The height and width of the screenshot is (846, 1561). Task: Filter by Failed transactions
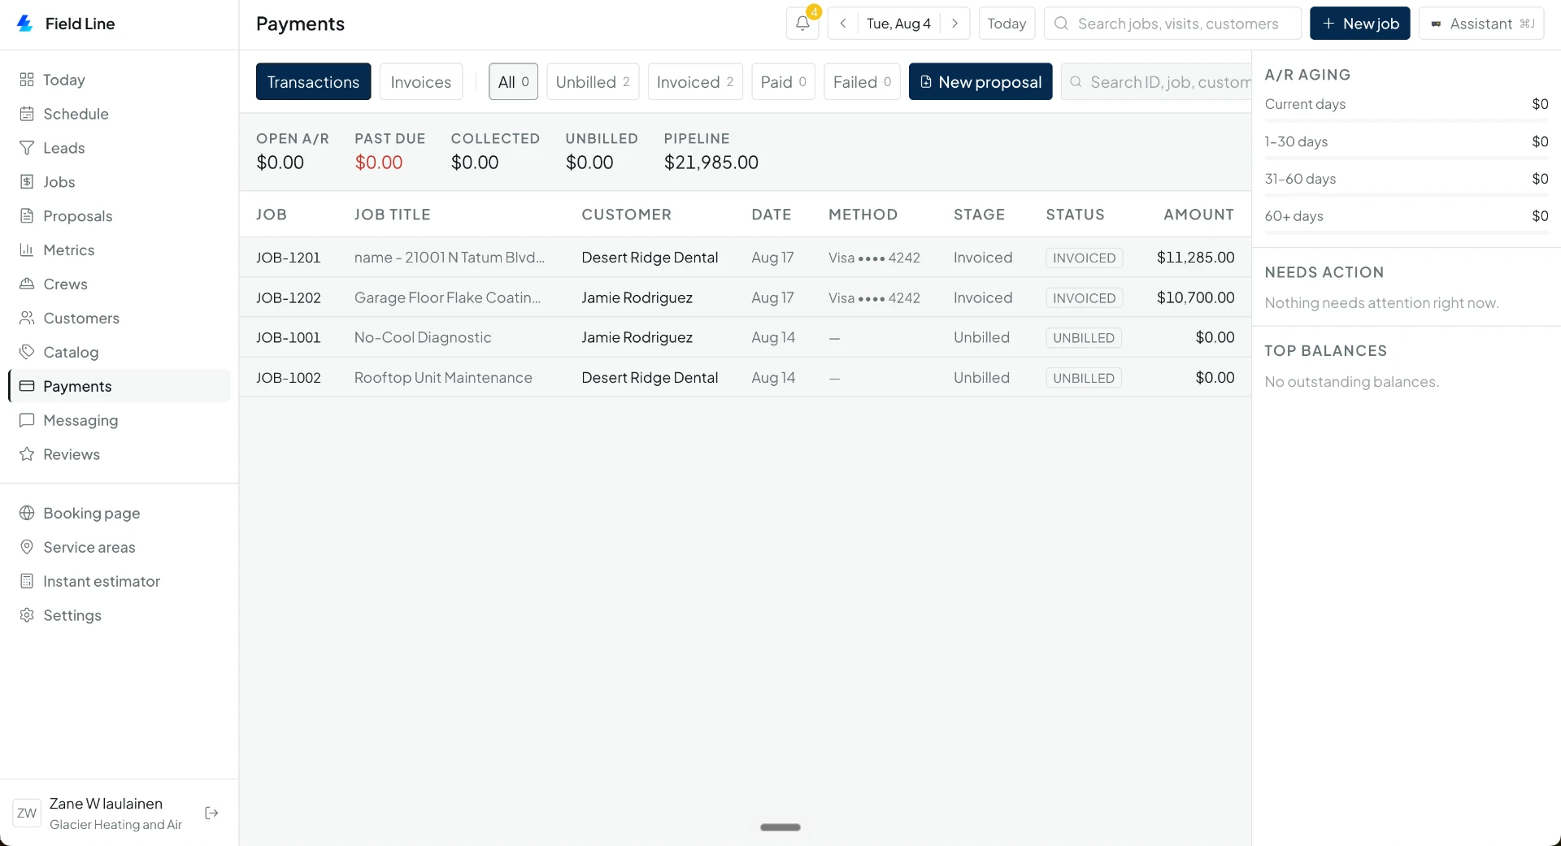pos(862,82)
